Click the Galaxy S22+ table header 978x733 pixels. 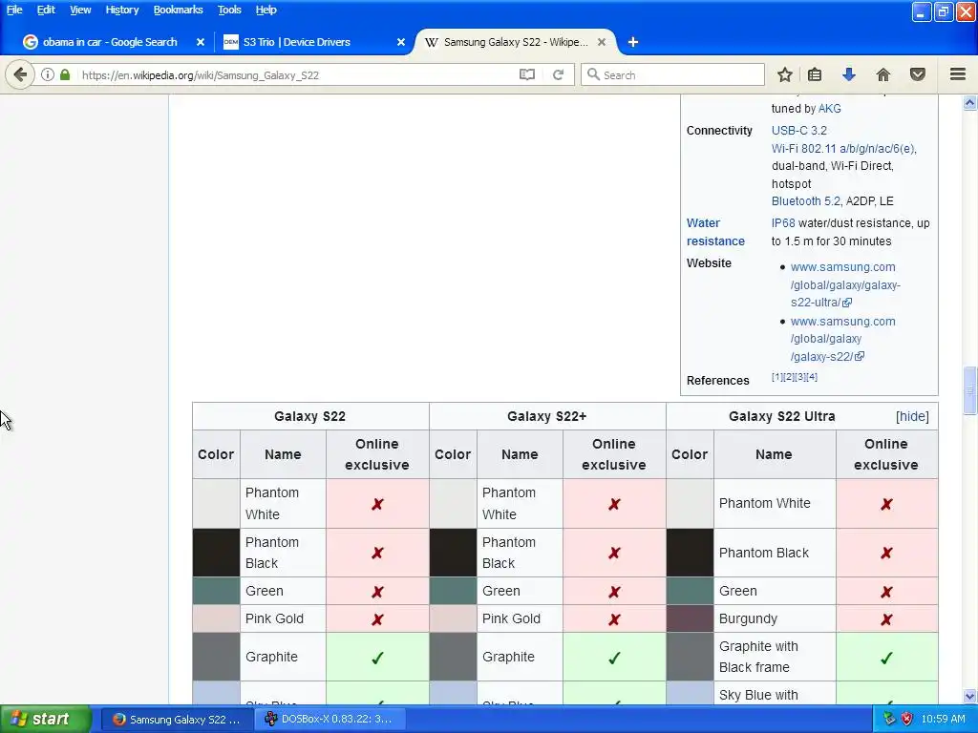click(x=547, y=416)
